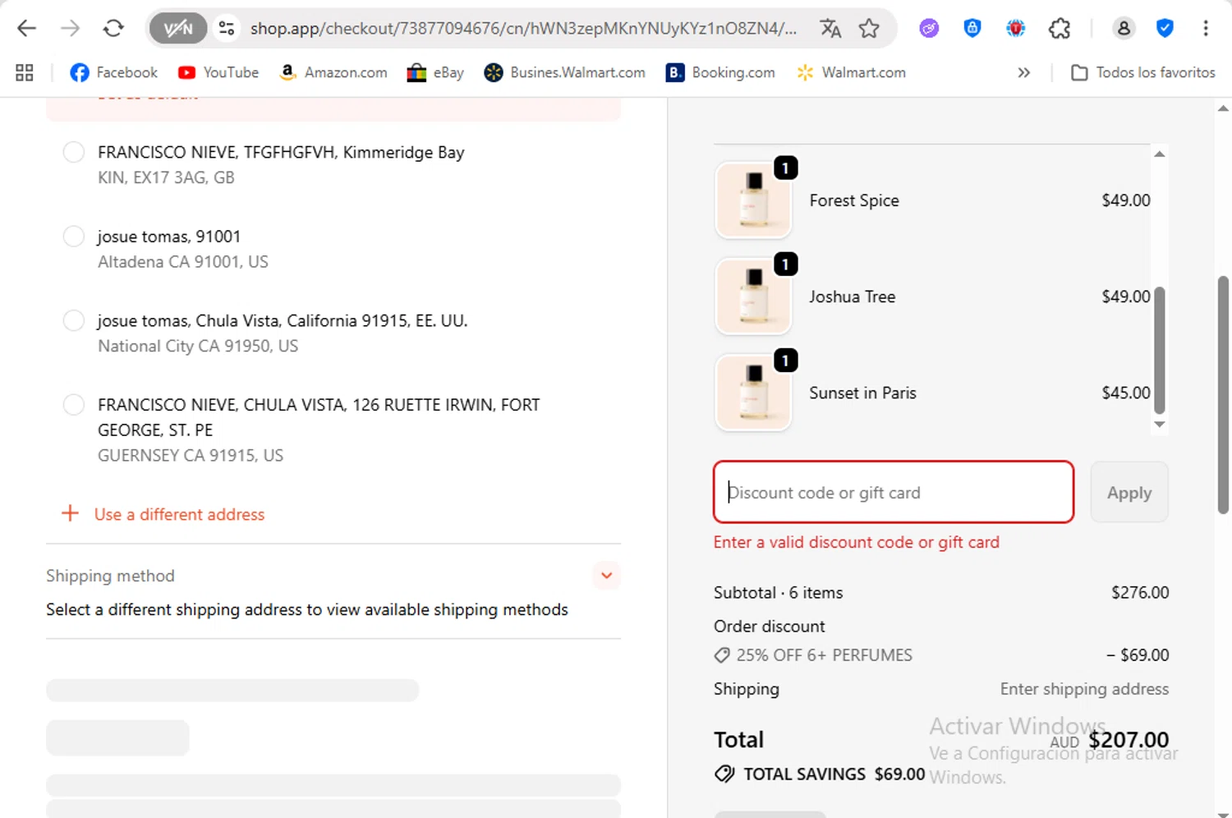Image resolution: width=1232 pixels, height=818 pixels.
Task: Open eBay bookmark
Action: click(x=435, y=72)
